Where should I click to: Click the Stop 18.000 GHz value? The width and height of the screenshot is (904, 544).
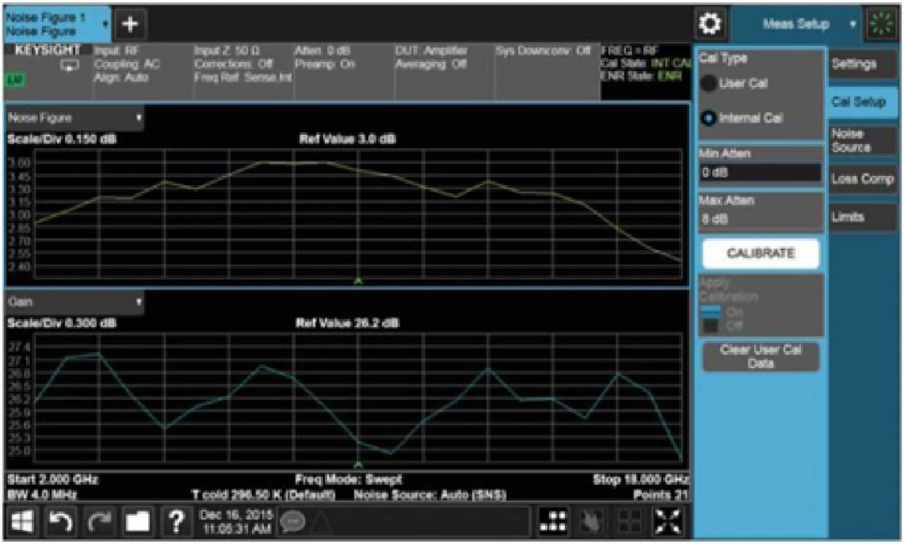(640, 480)
